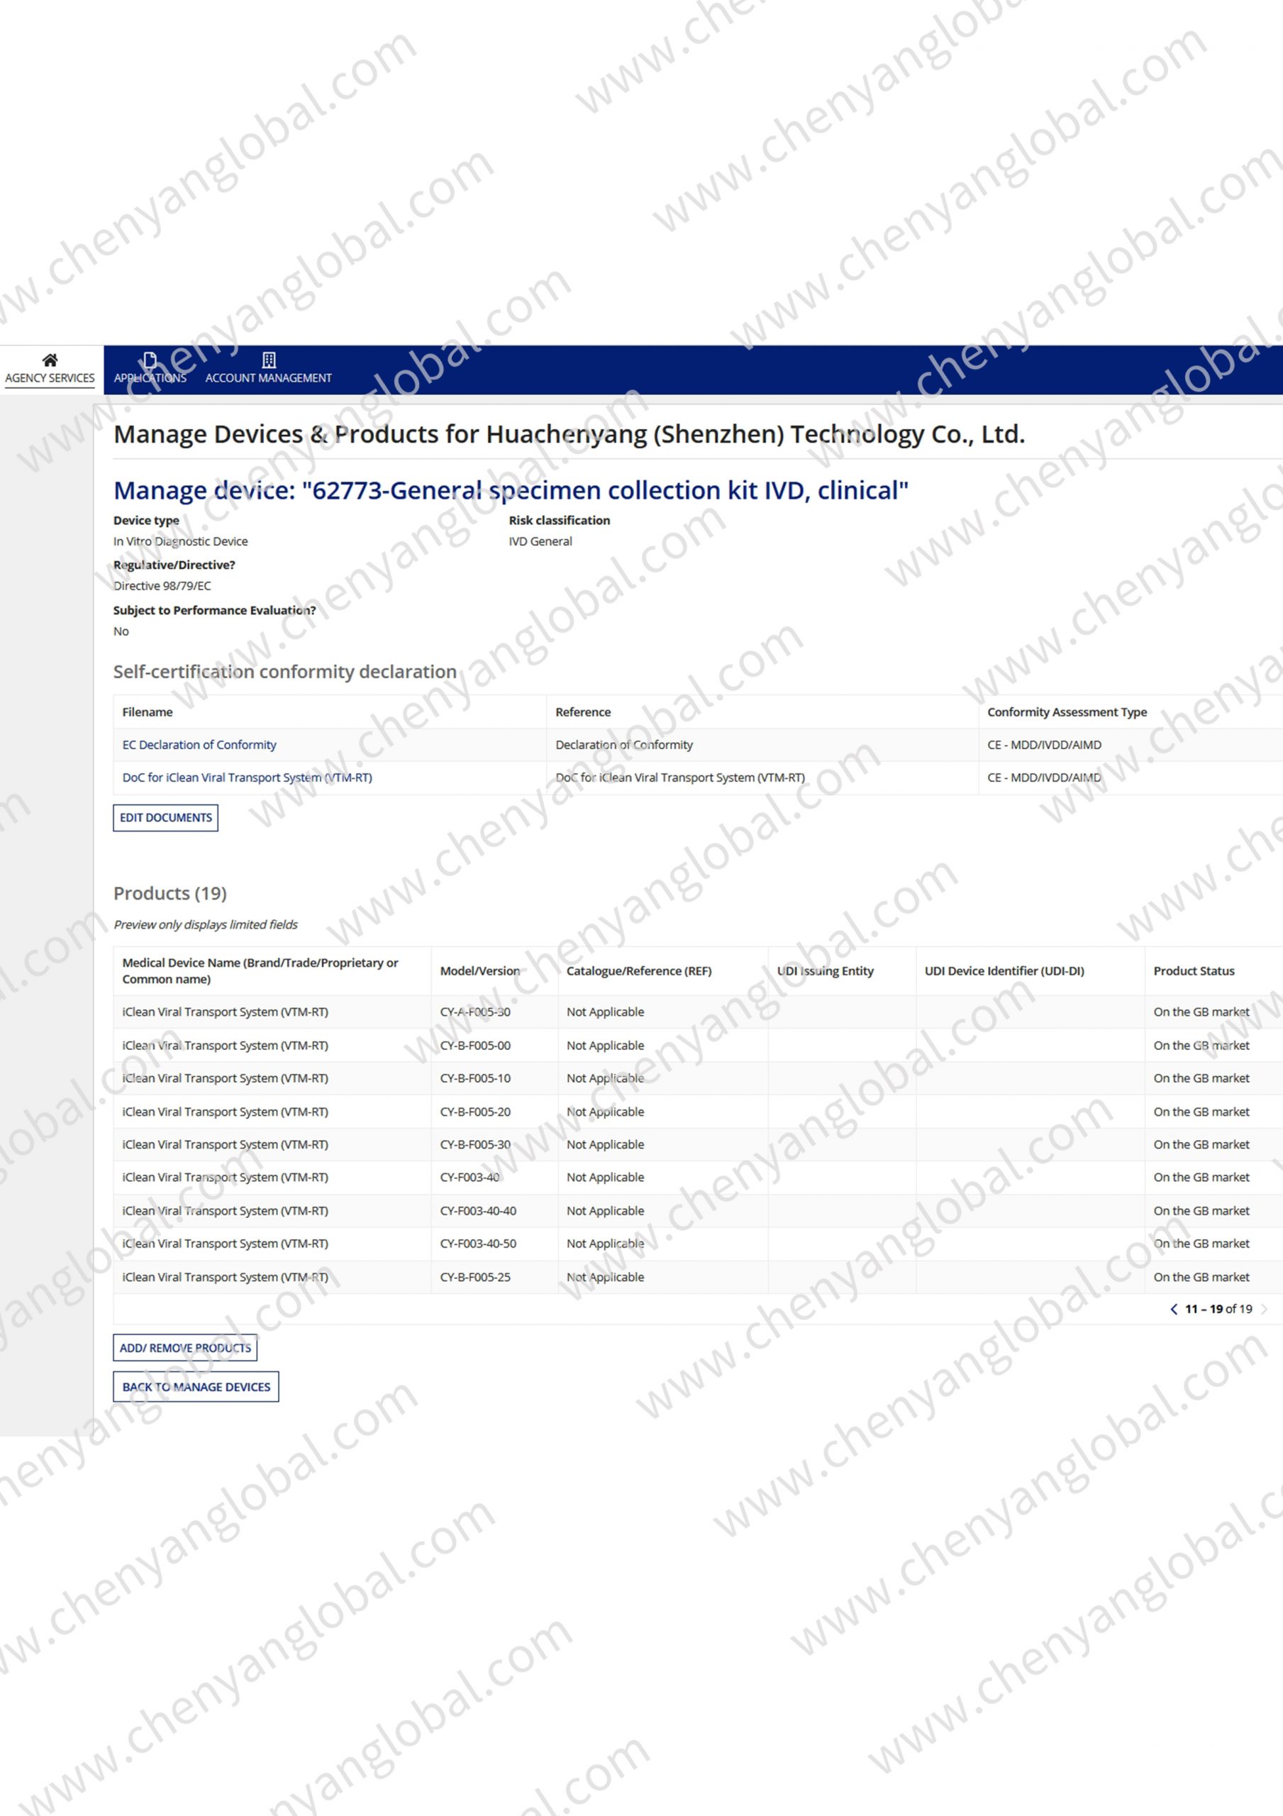The width and height of the screenshot is (1283, 1816).
Task: Open DoC for iClean Viral Transport link
Action: [x=247, y=777]
